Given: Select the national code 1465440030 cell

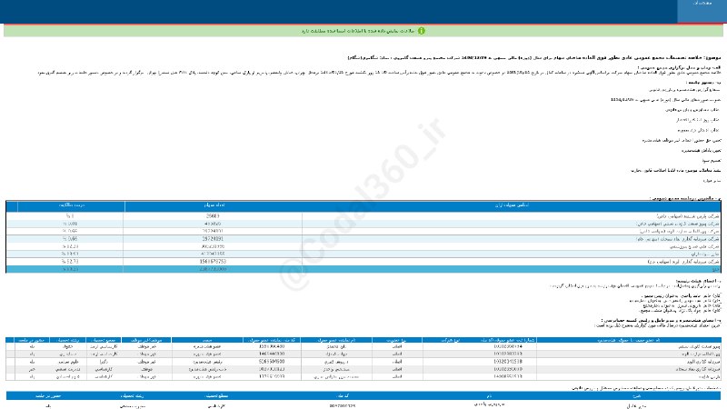Looking at the screenshot, I should pyautogui.click(x=272, y=354).
